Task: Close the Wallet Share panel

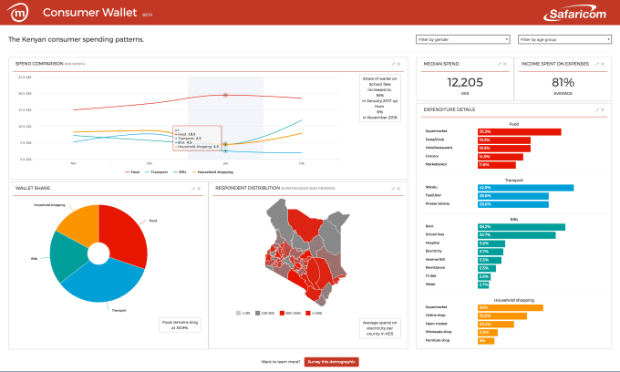Action: (200, 189)
